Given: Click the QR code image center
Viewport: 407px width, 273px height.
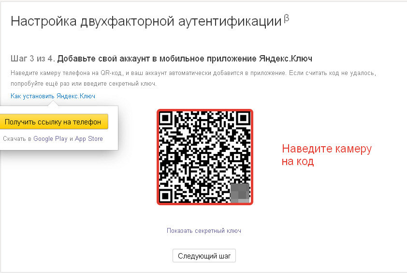Looking at the screenshot, I should pos(205,157).
